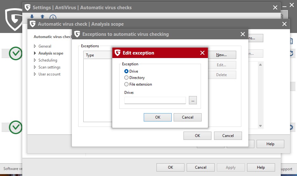
Task: Click the clock reset icon in Settings toolbar
Action: tap(53, 17)
